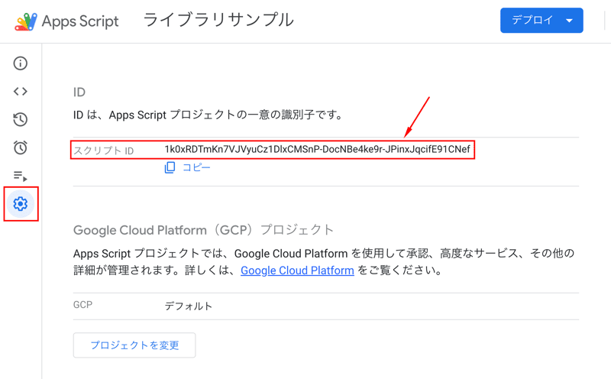Click the GCP row label
611x379 pixels.
tap(82, 305)
